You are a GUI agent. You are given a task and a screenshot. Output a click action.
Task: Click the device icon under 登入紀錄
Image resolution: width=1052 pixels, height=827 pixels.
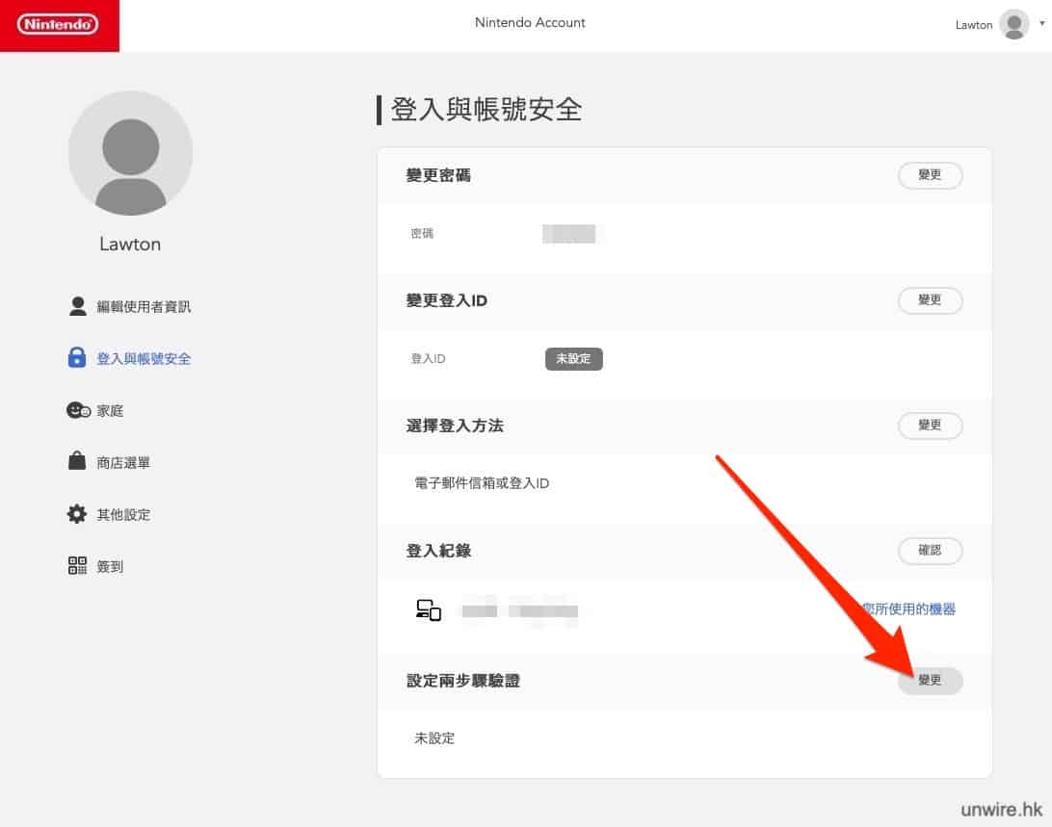(x=429, y=609)
